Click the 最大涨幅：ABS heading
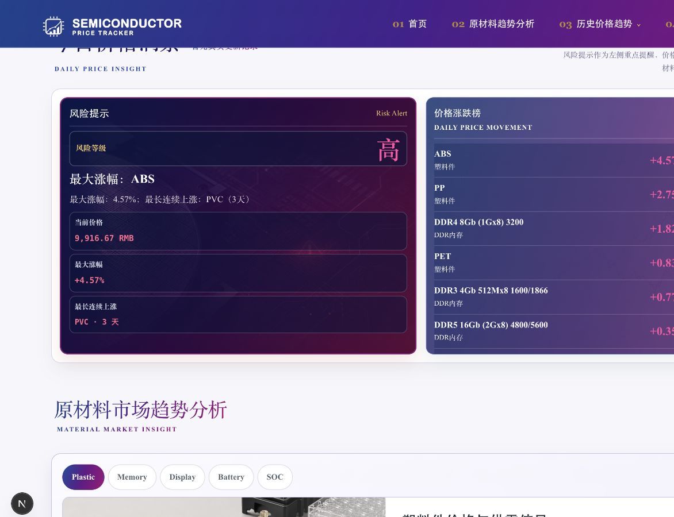The height and width of the screenshot is (517, 674). click(112, 179)
